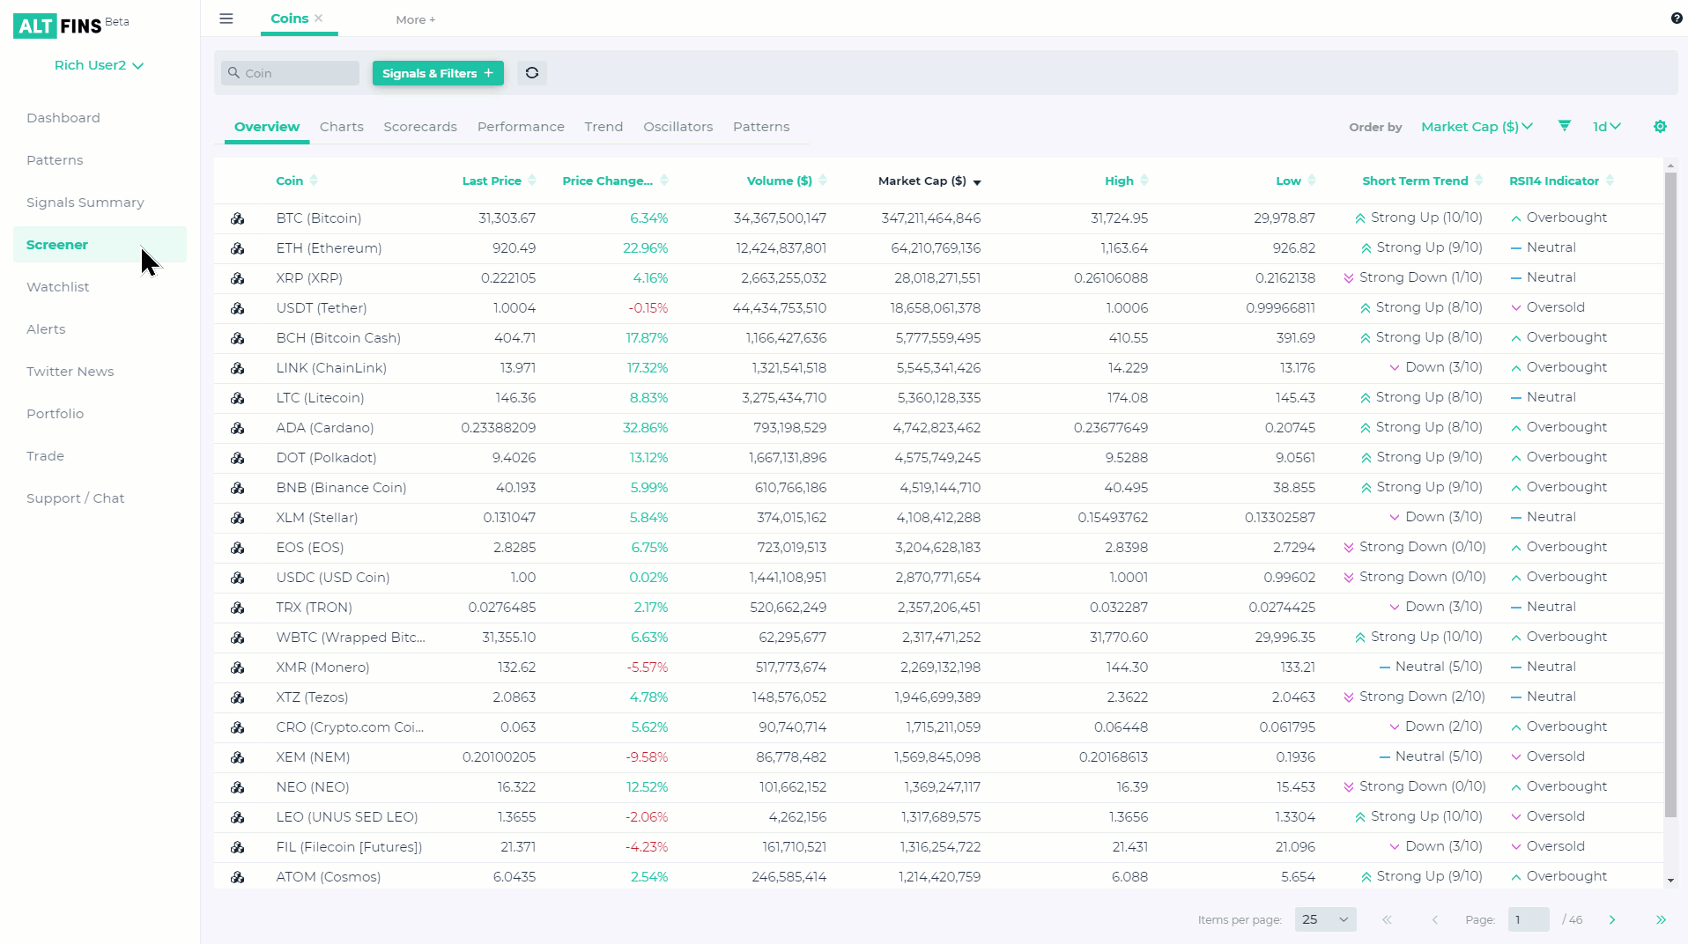The width and height of the screenshot is (1688, 944).
Task: Open Portfolio in the sidebar
Action: [56, 414]
